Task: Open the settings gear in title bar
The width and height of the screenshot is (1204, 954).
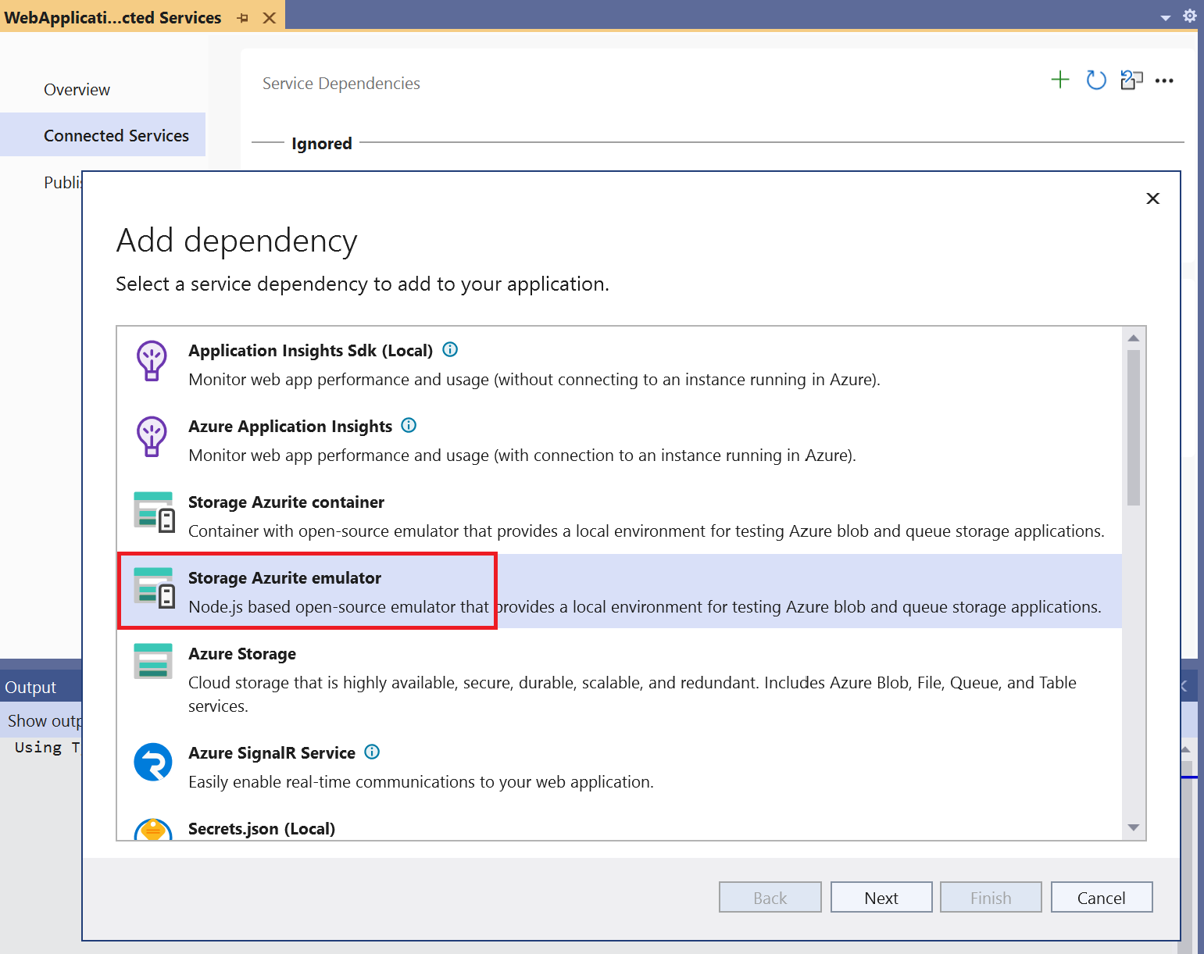Action: pos(1190,16)
